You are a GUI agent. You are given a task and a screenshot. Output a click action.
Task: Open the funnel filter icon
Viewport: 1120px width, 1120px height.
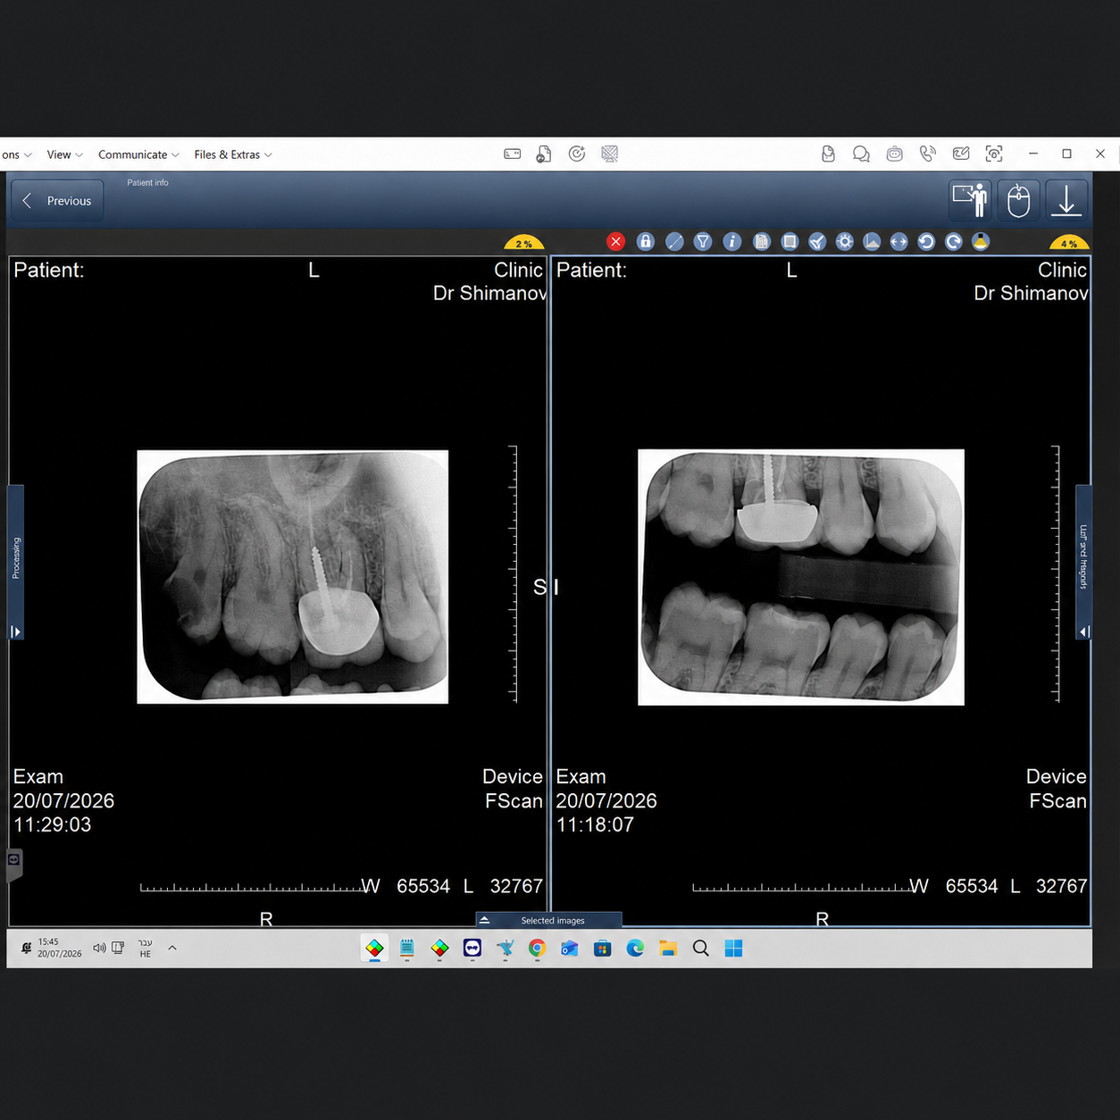(x=703, y=242)
